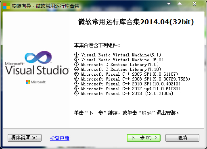The image size is (207, 149).
Task: Click Visual Basic Virtual Machine (6.0) row
Action: pos(119,60)
